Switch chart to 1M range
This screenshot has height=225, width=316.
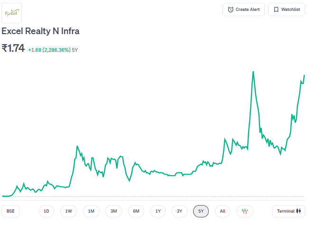91,211
